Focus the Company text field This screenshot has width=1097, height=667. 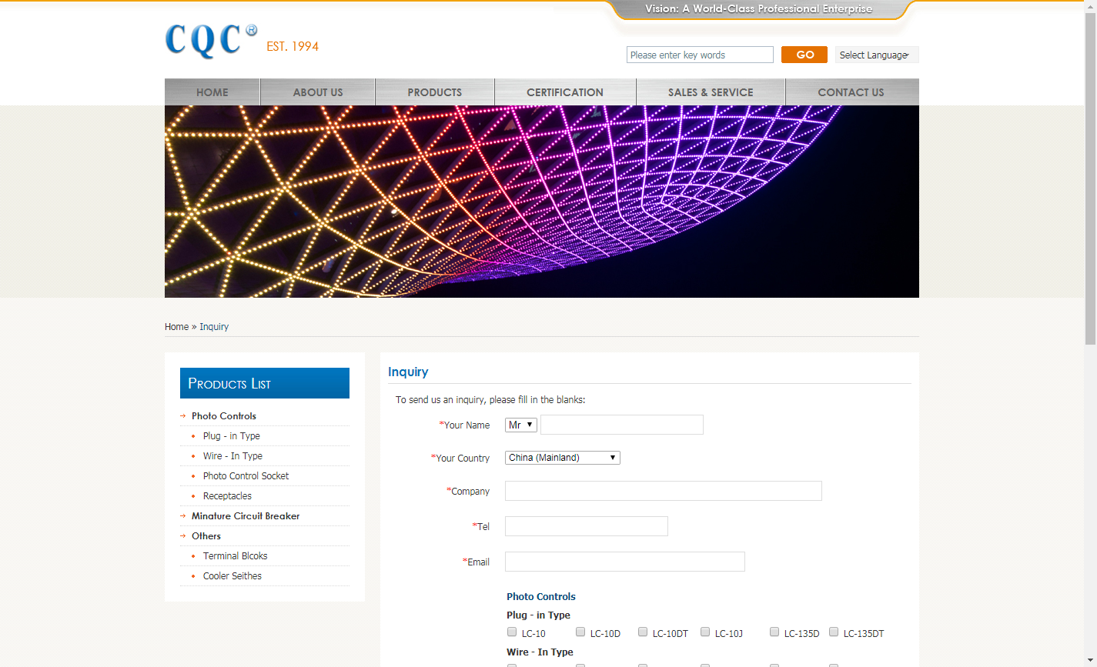[x=663, y=491]
